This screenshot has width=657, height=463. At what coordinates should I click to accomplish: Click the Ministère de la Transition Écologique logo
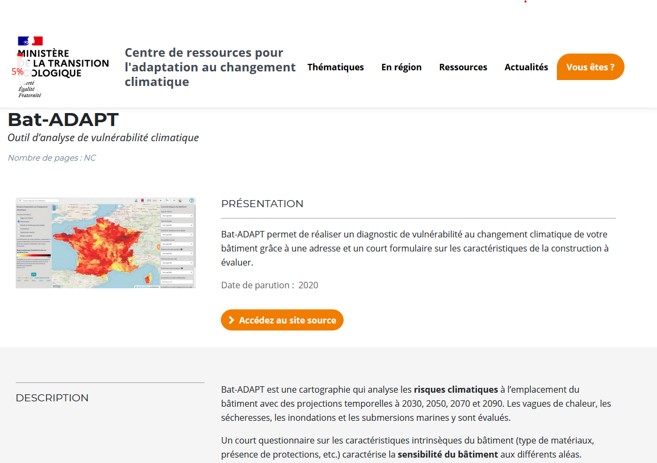click(x=63, y=67)
